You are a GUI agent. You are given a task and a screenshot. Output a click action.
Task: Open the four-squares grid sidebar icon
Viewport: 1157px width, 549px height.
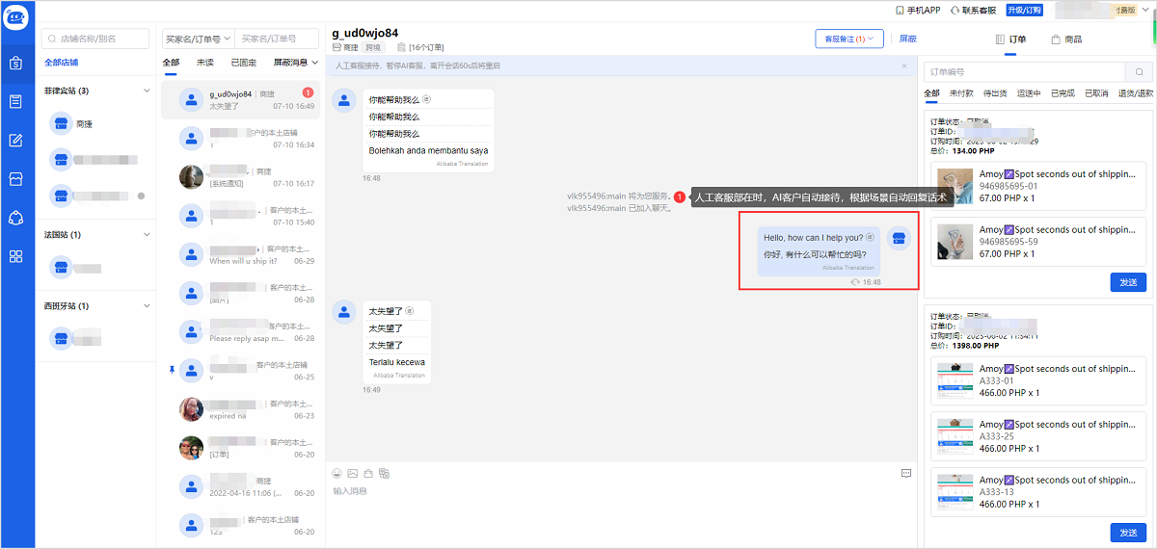tap(16, 256)
